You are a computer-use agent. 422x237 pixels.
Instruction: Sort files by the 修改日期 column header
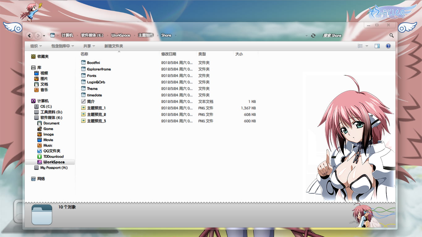coord(169,54)
